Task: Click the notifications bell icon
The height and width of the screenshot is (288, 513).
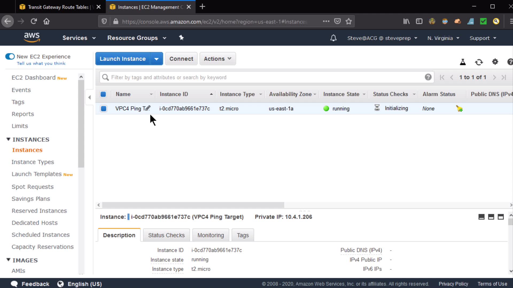Action: [x=333, y=38]
